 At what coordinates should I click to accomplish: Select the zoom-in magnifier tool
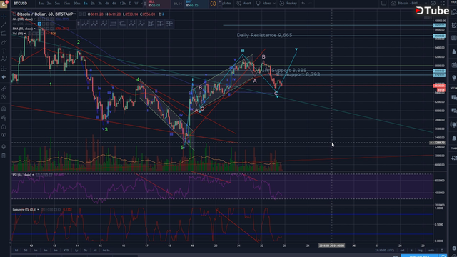click(x=4, y=97)
